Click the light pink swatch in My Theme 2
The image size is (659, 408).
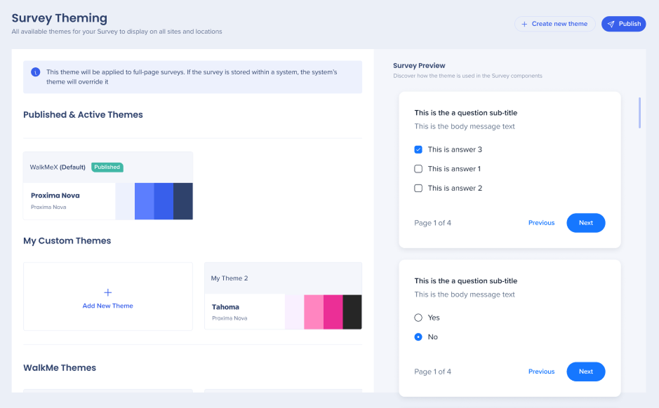314,312
